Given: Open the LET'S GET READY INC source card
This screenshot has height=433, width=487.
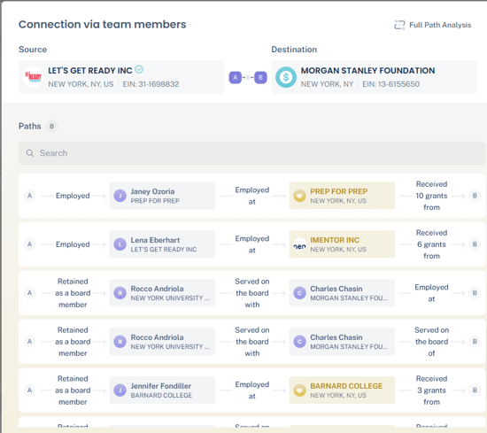Looking at the screenshot, I should [121, 77].
